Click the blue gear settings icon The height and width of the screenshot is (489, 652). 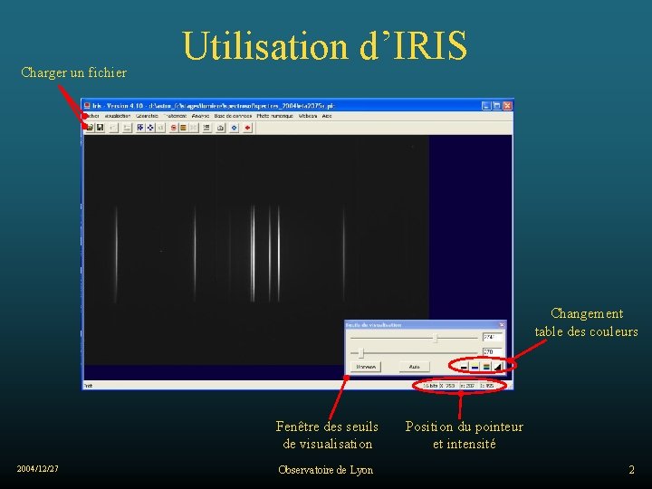click(235, 128)
